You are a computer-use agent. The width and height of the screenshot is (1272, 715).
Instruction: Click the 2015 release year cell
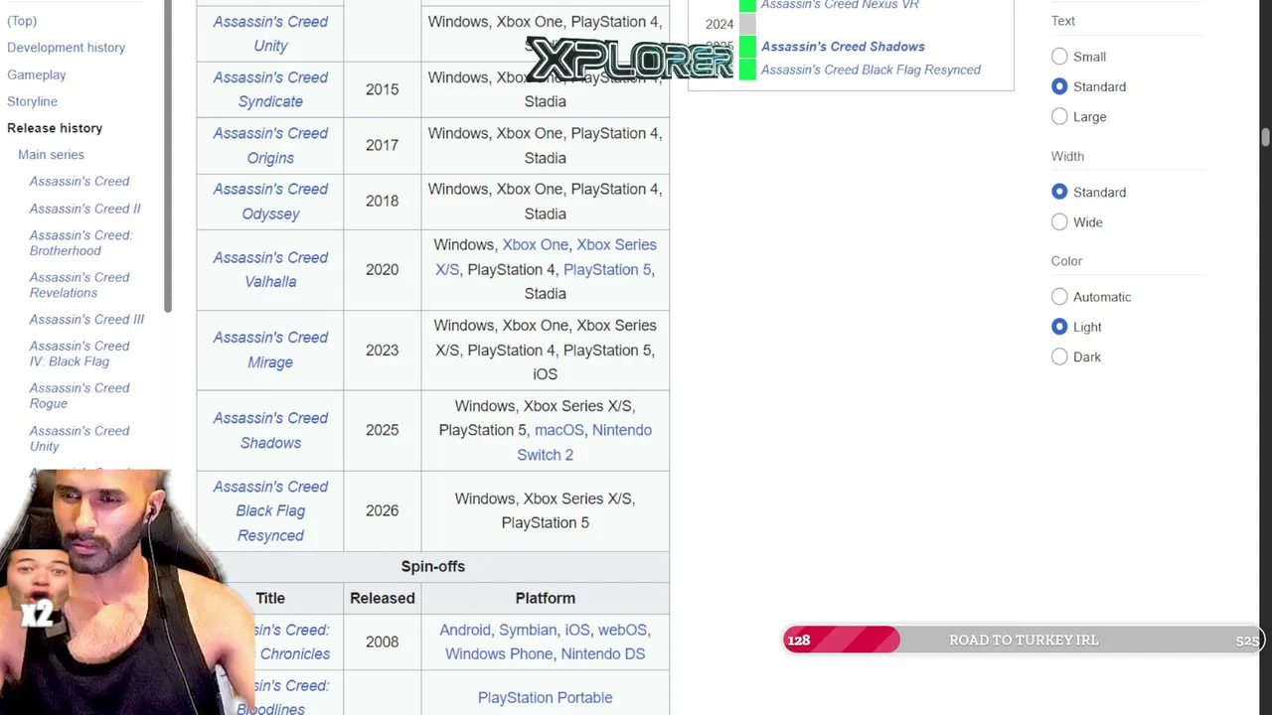(x=383, y=89)
